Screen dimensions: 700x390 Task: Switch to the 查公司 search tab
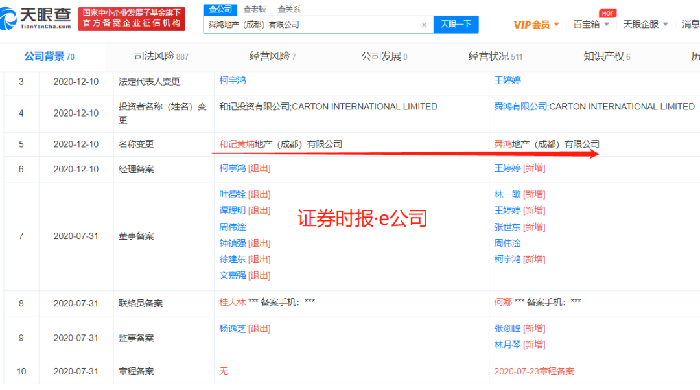pos(220,9)
